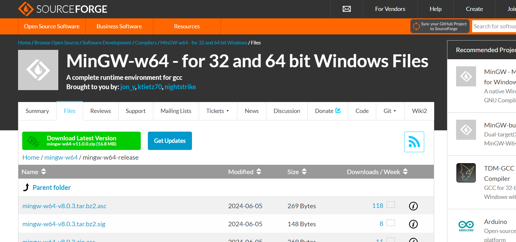The width and height of the screenshot is (516, 242).
Task: Open the Home breadcrumb link at top
Action: click(x=24, y=43)
